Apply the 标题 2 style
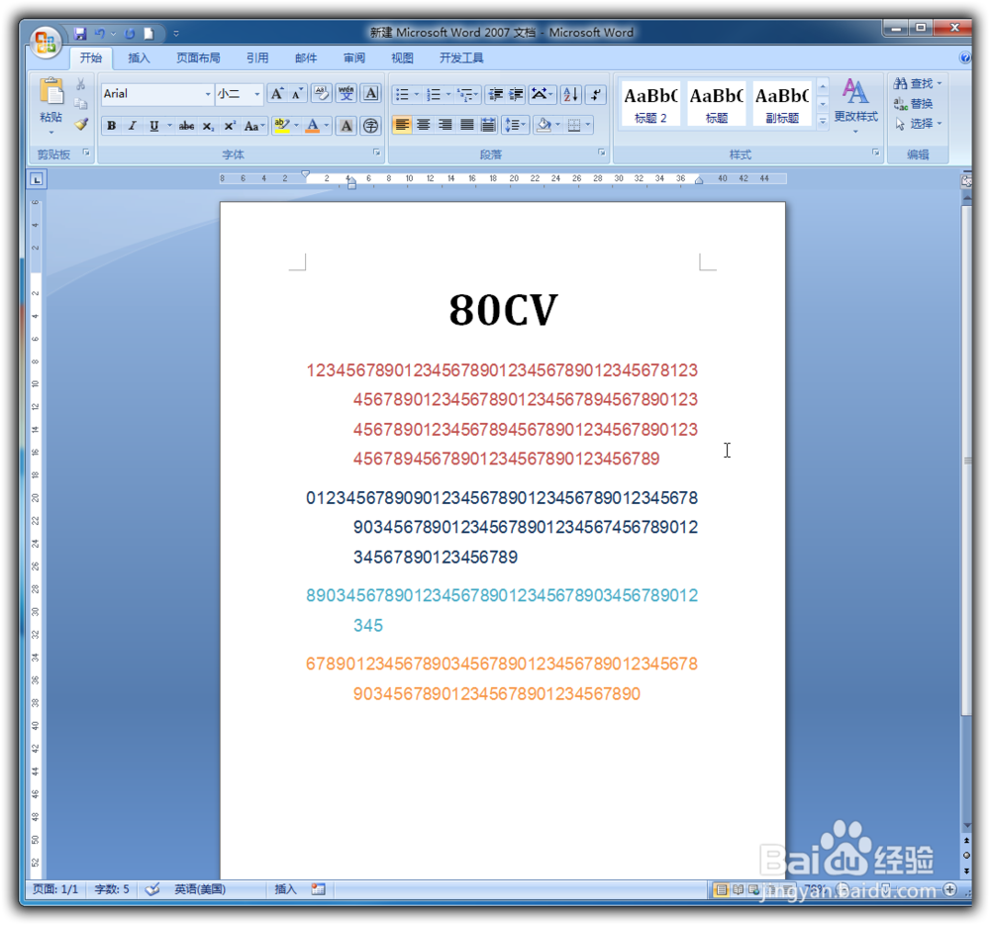The image size is (990, 925). pos(650,104)
